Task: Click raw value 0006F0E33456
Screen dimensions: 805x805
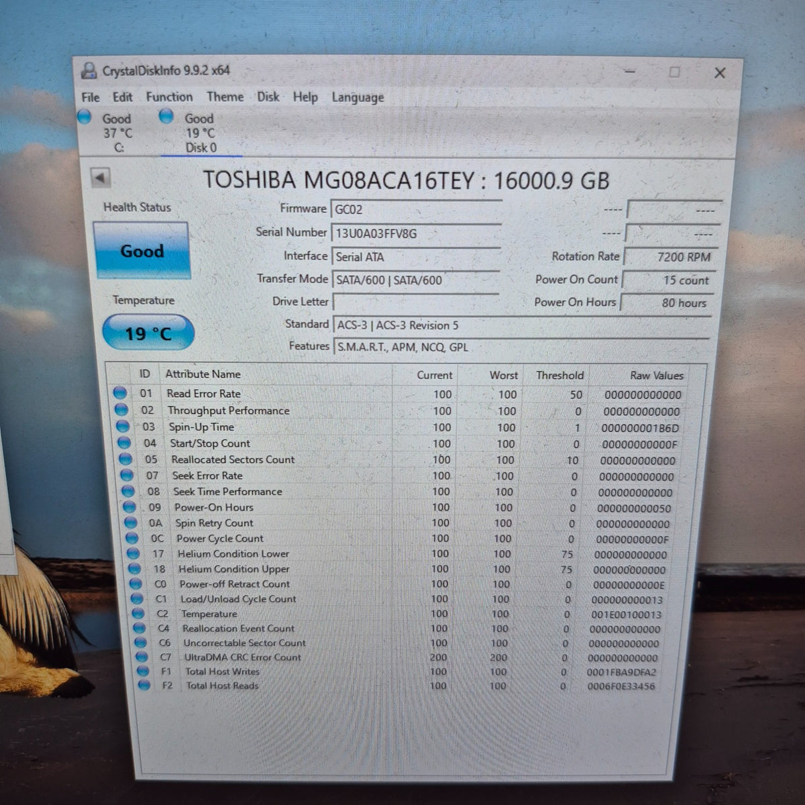Action: pos(621,686)
